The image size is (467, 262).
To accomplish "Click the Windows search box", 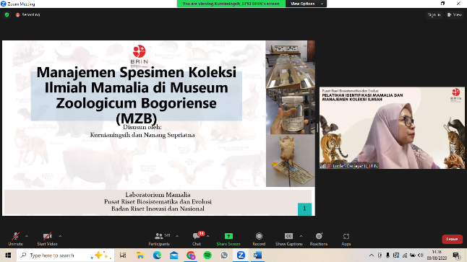I will point(66,256).
